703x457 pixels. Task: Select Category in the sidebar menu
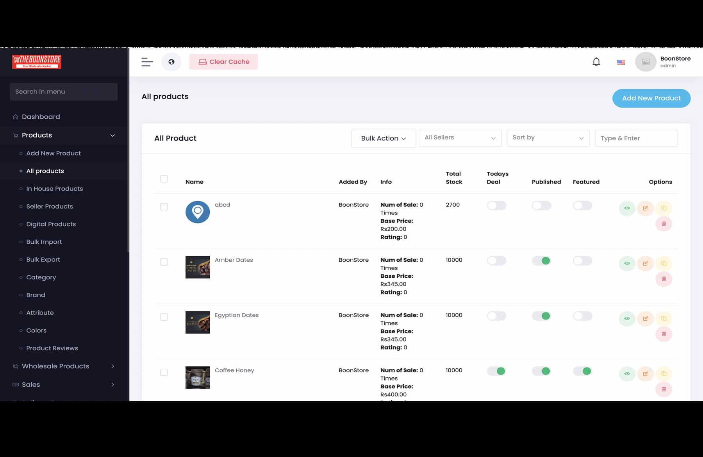41,277
